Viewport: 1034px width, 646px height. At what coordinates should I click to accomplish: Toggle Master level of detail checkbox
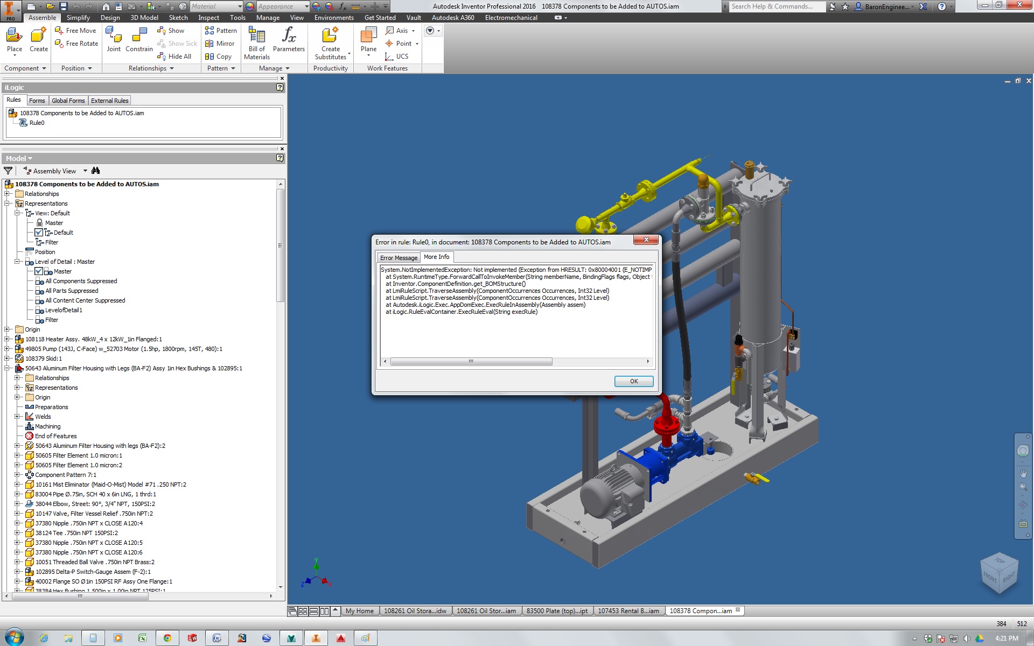coord(39,271)
